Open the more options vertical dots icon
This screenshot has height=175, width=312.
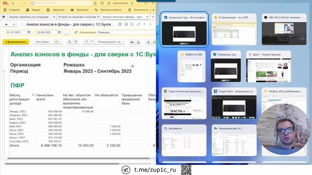144,24
